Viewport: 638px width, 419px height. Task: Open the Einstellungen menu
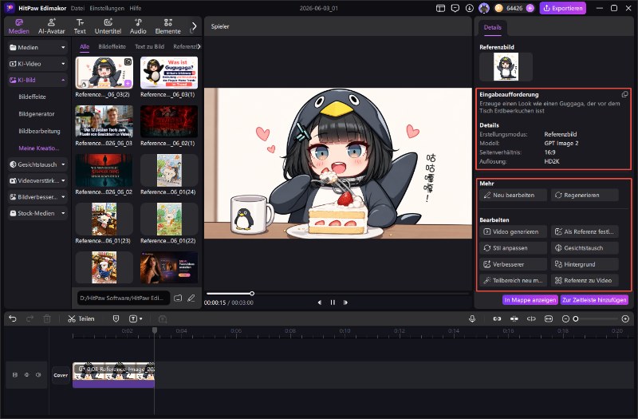point(107,8)
